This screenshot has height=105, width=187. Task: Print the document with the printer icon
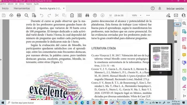(19, 15)
